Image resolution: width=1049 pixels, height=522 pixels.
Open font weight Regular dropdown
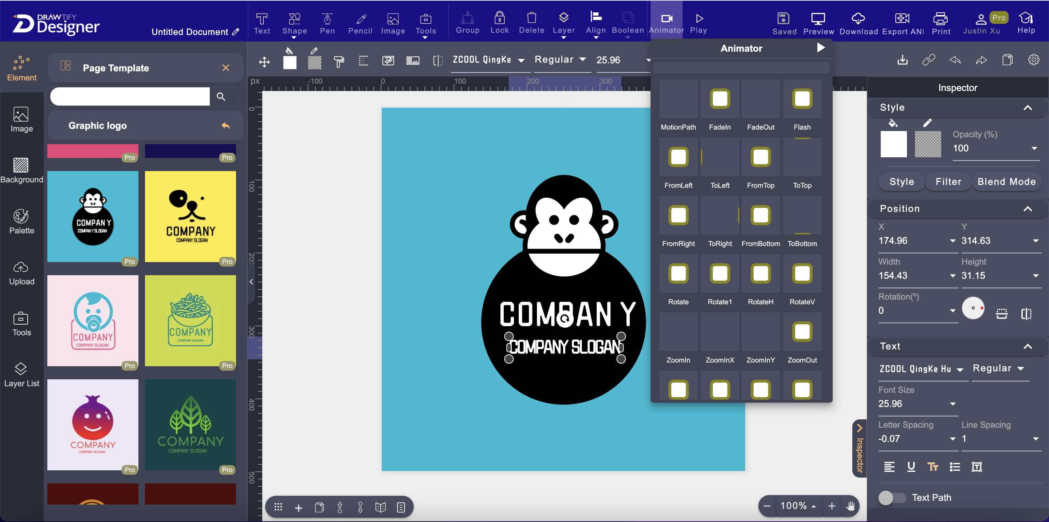tap(561, 60)
